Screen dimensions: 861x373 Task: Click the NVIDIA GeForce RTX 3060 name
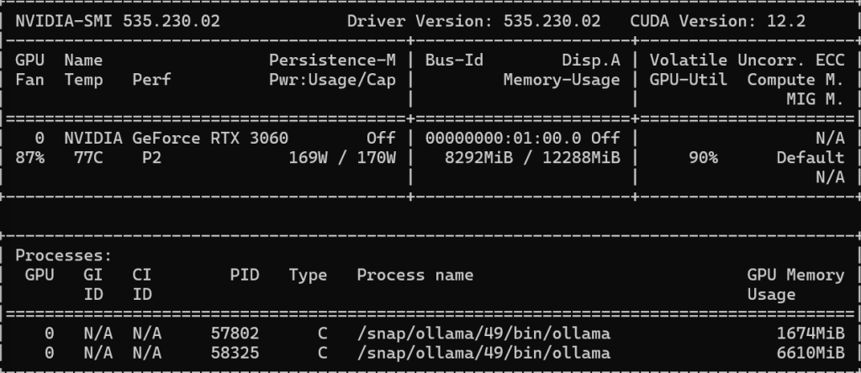click(177, 139)
